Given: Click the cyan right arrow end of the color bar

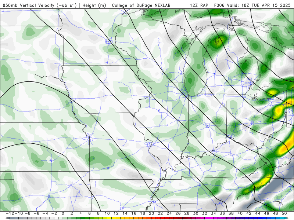Looking at the screenshot, I should click(287, 218).
